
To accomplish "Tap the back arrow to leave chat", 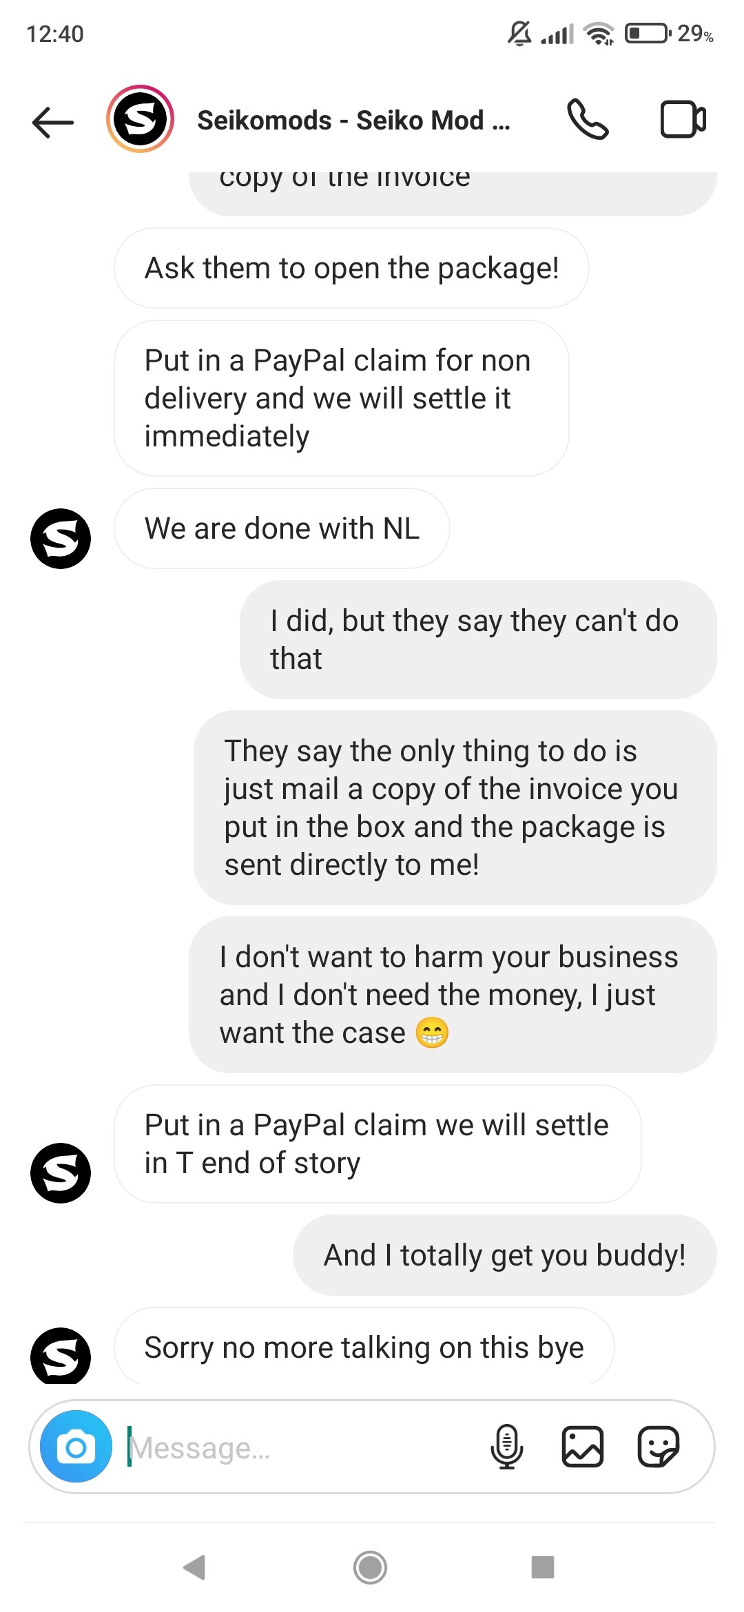I will [x=52, y=122].
